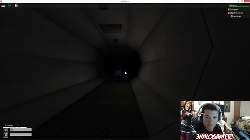Click the sprint stamina bar

pos(21,135)
